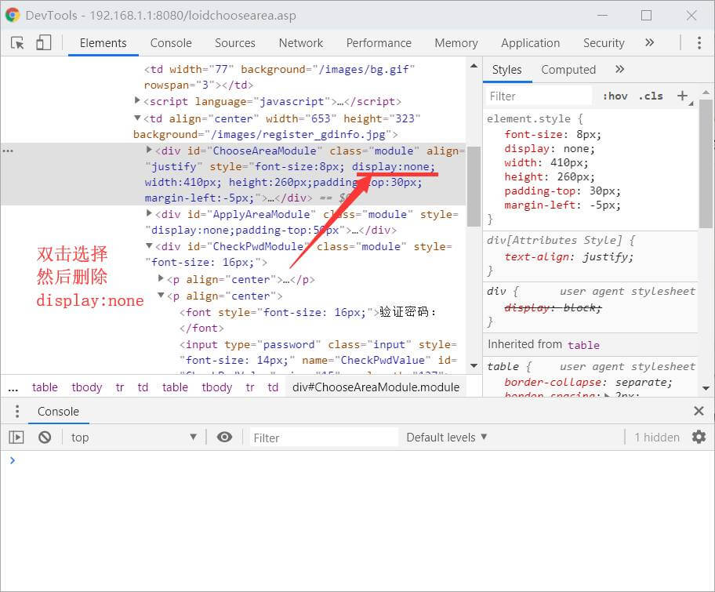
Task: Open the console drawer kebab menu
Action: (16, 411)
